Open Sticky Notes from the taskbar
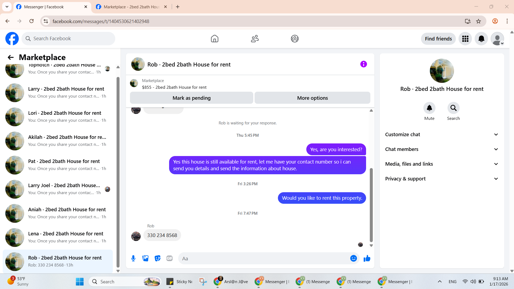 (179, 282)
